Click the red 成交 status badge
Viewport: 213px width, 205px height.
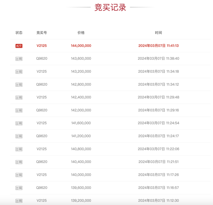coord(19,46)
